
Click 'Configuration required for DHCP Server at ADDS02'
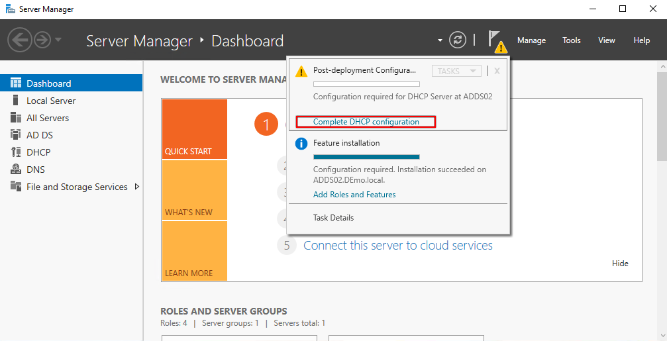point(403,96)
